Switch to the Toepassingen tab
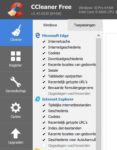Screen dimensions: 117x150 (x=85, y=25)
